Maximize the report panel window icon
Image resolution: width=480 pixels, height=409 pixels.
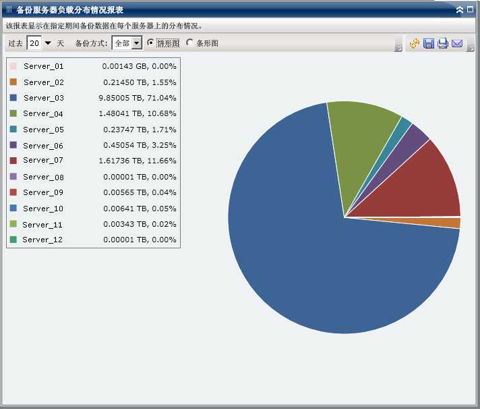click(x=471, y=10)
